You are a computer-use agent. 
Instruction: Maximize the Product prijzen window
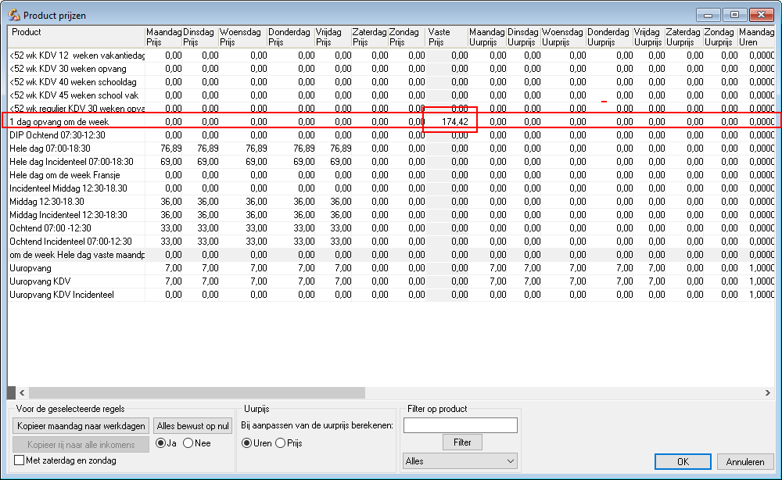pos(735,14)
